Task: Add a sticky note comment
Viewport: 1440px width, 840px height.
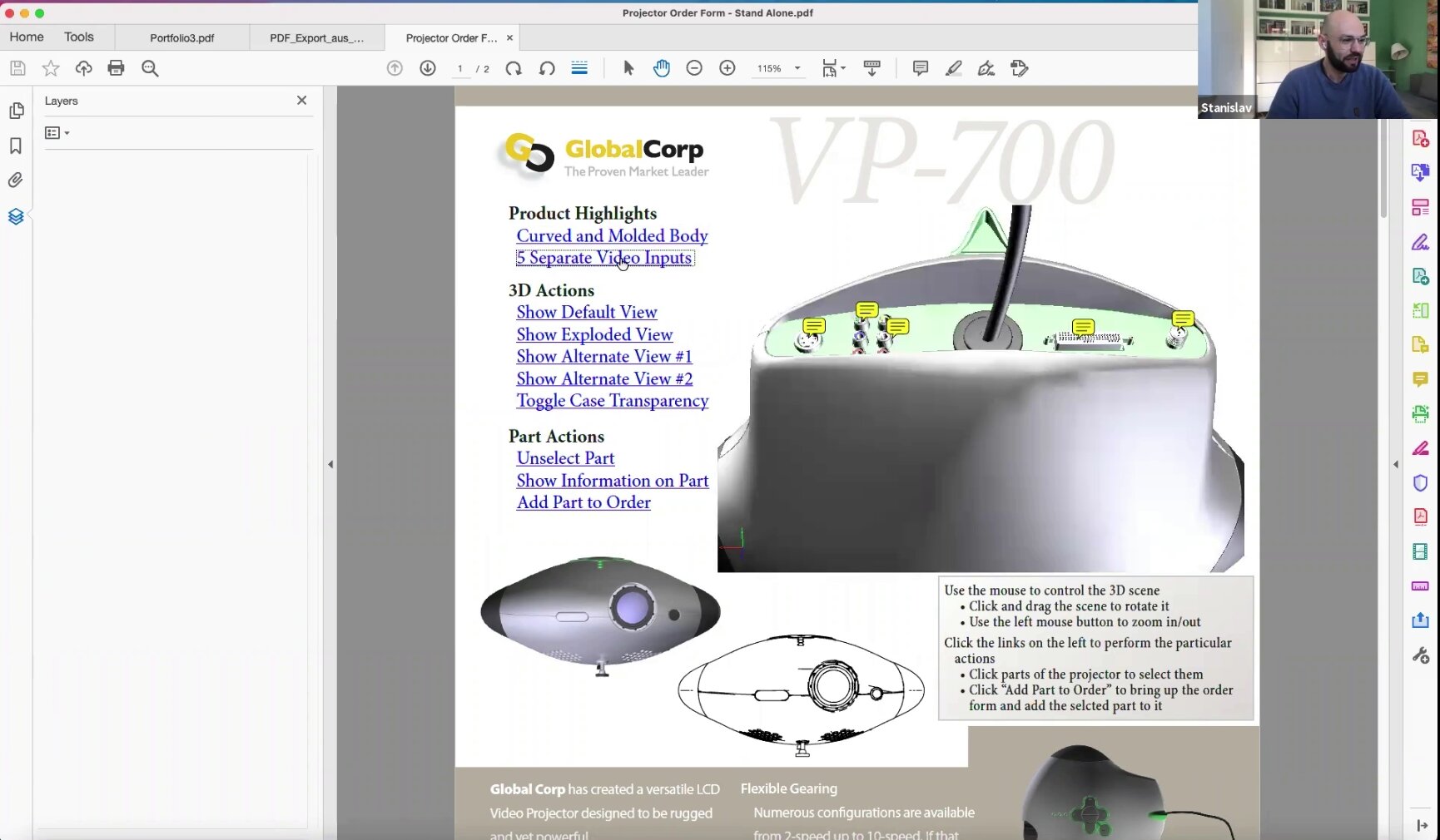Action: (921, 68)
